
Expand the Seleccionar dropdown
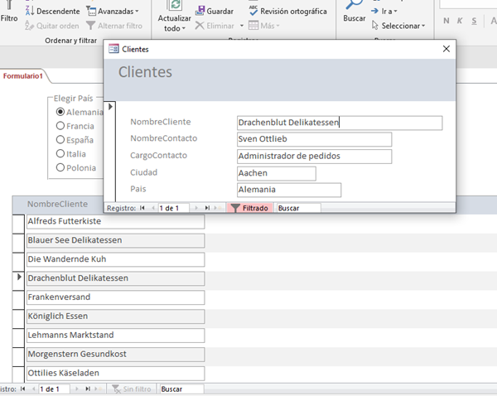pos(403,26)
